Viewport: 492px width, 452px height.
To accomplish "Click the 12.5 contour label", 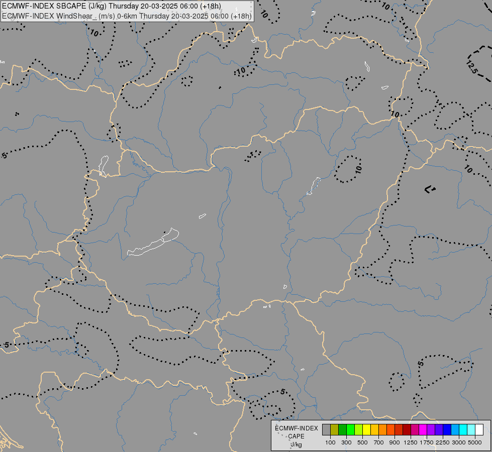I will click(x=472, y=67).
